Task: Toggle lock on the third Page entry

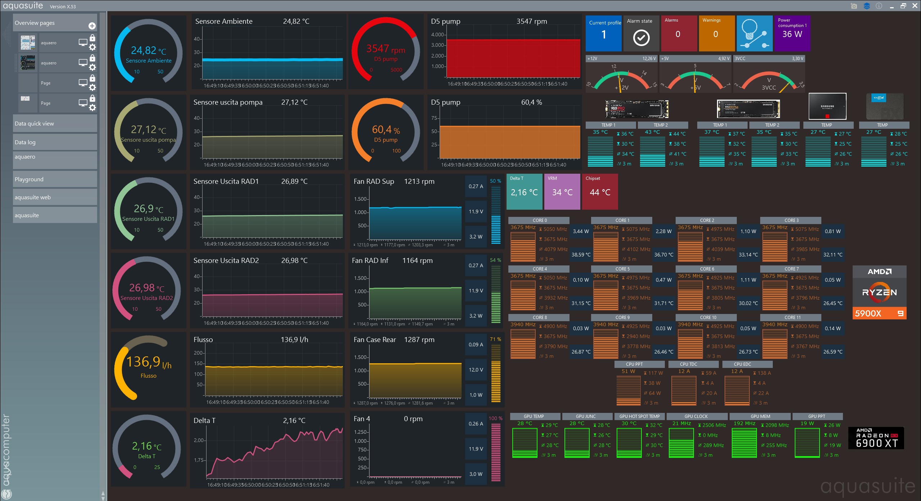Action: pyautogui.click(x=92, y=78)
